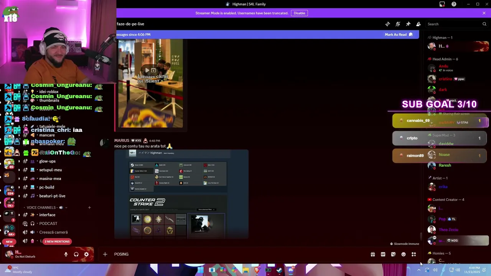Open Windows Start menu
491x276 pixels.
[x=201, y=270]
